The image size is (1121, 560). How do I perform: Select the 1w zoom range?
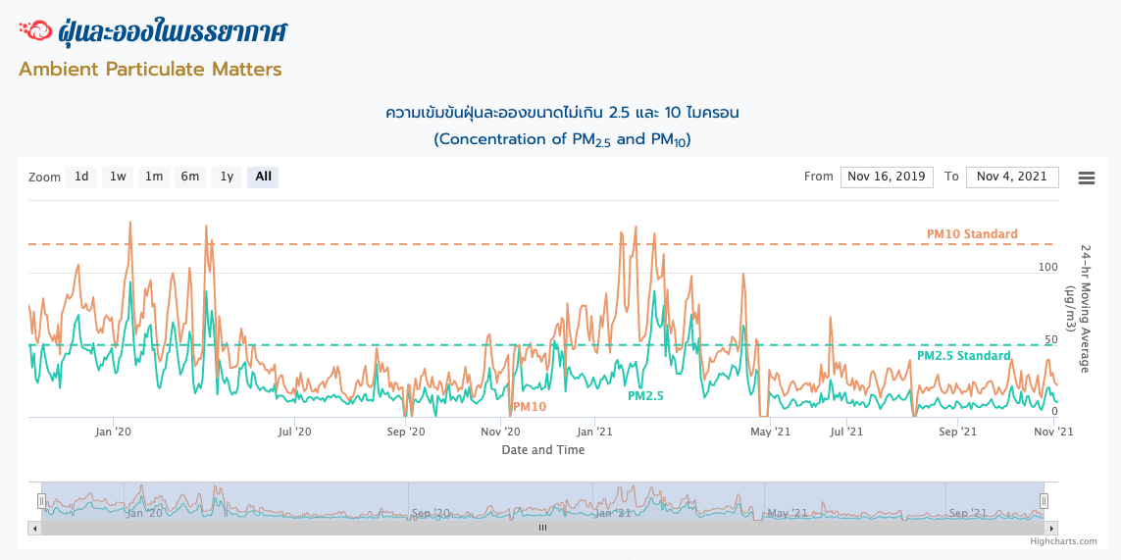[118, 178]
